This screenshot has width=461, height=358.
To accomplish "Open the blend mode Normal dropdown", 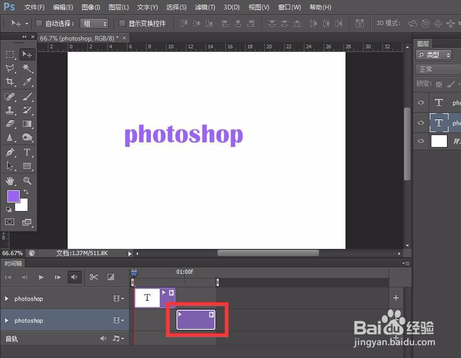I will pyautogui.click(x=438, y=70).
